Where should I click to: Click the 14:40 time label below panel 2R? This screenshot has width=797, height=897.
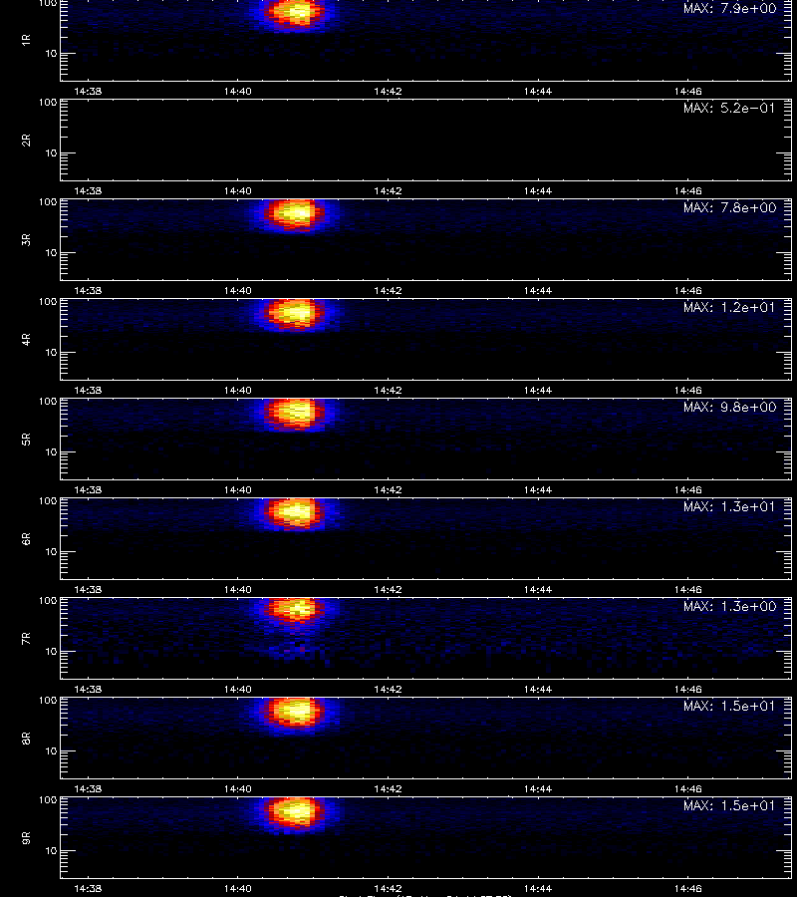[x=238, y=190]
